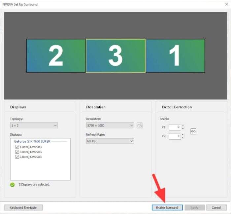231x214 pixels.
Task: Uncheck the 1.BenQ GW2283 display checkbox
Action: click(17, 147)
